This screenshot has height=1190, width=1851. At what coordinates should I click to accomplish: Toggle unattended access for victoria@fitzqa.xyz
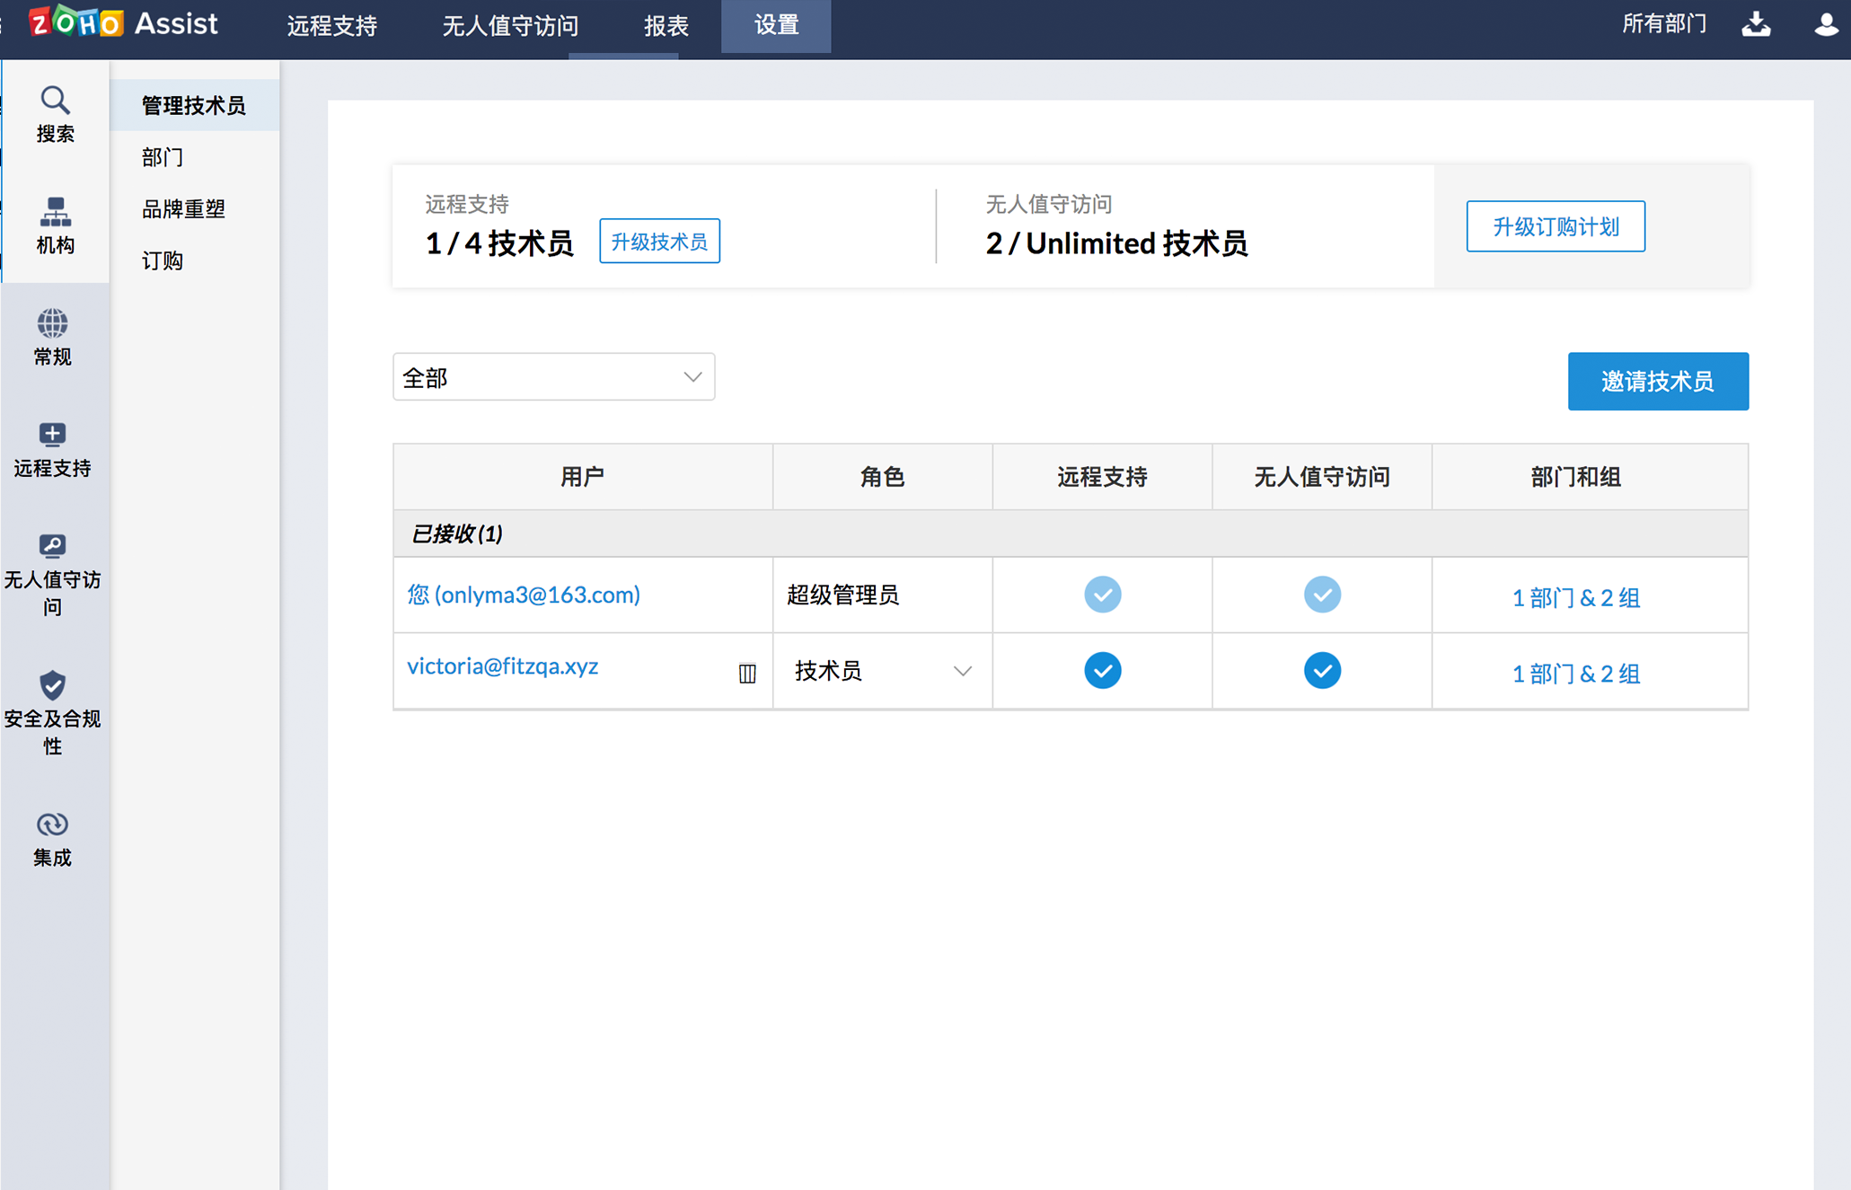tap(1322, 671)
